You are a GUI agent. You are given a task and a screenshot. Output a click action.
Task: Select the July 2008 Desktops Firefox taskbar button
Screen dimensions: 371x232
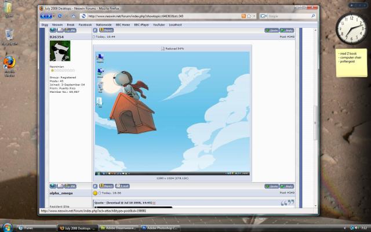78,228
